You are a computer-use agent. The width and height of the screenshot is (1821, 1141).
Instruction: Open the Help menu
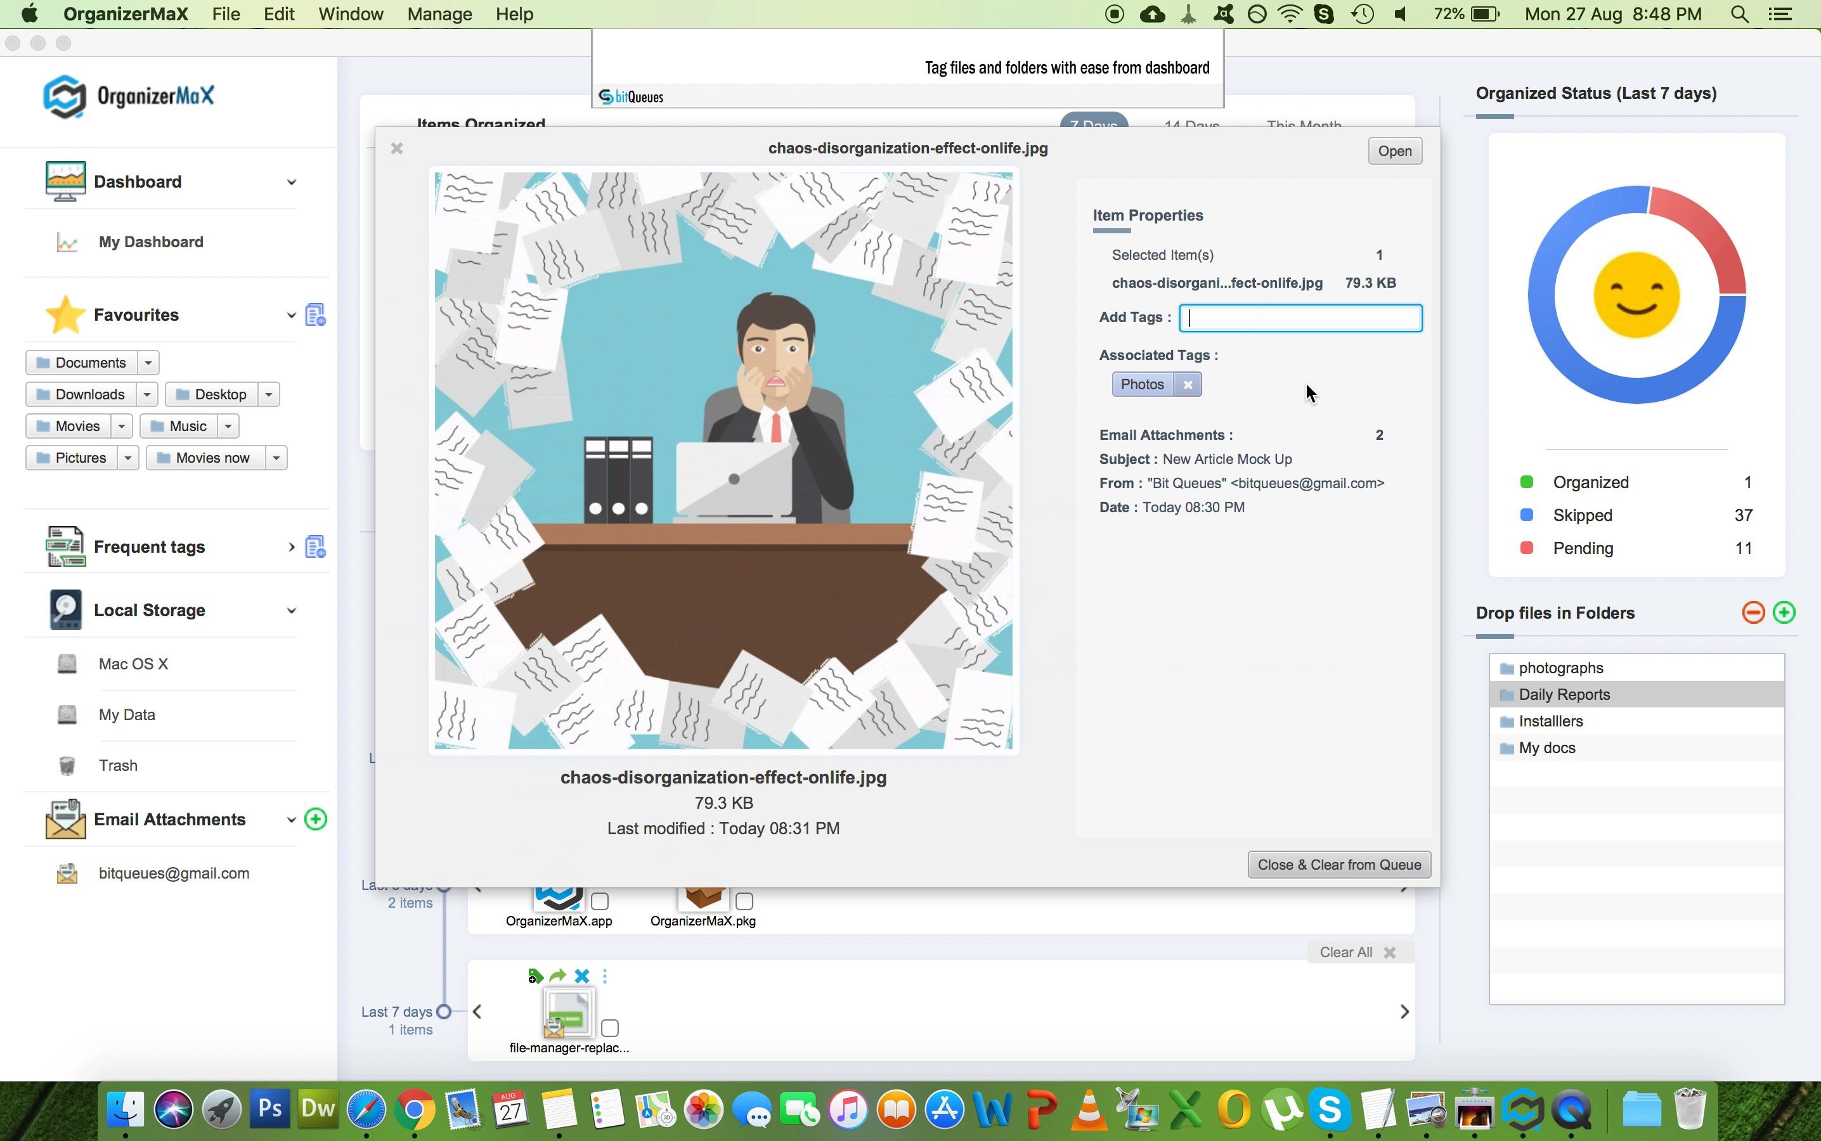point(514,15)
